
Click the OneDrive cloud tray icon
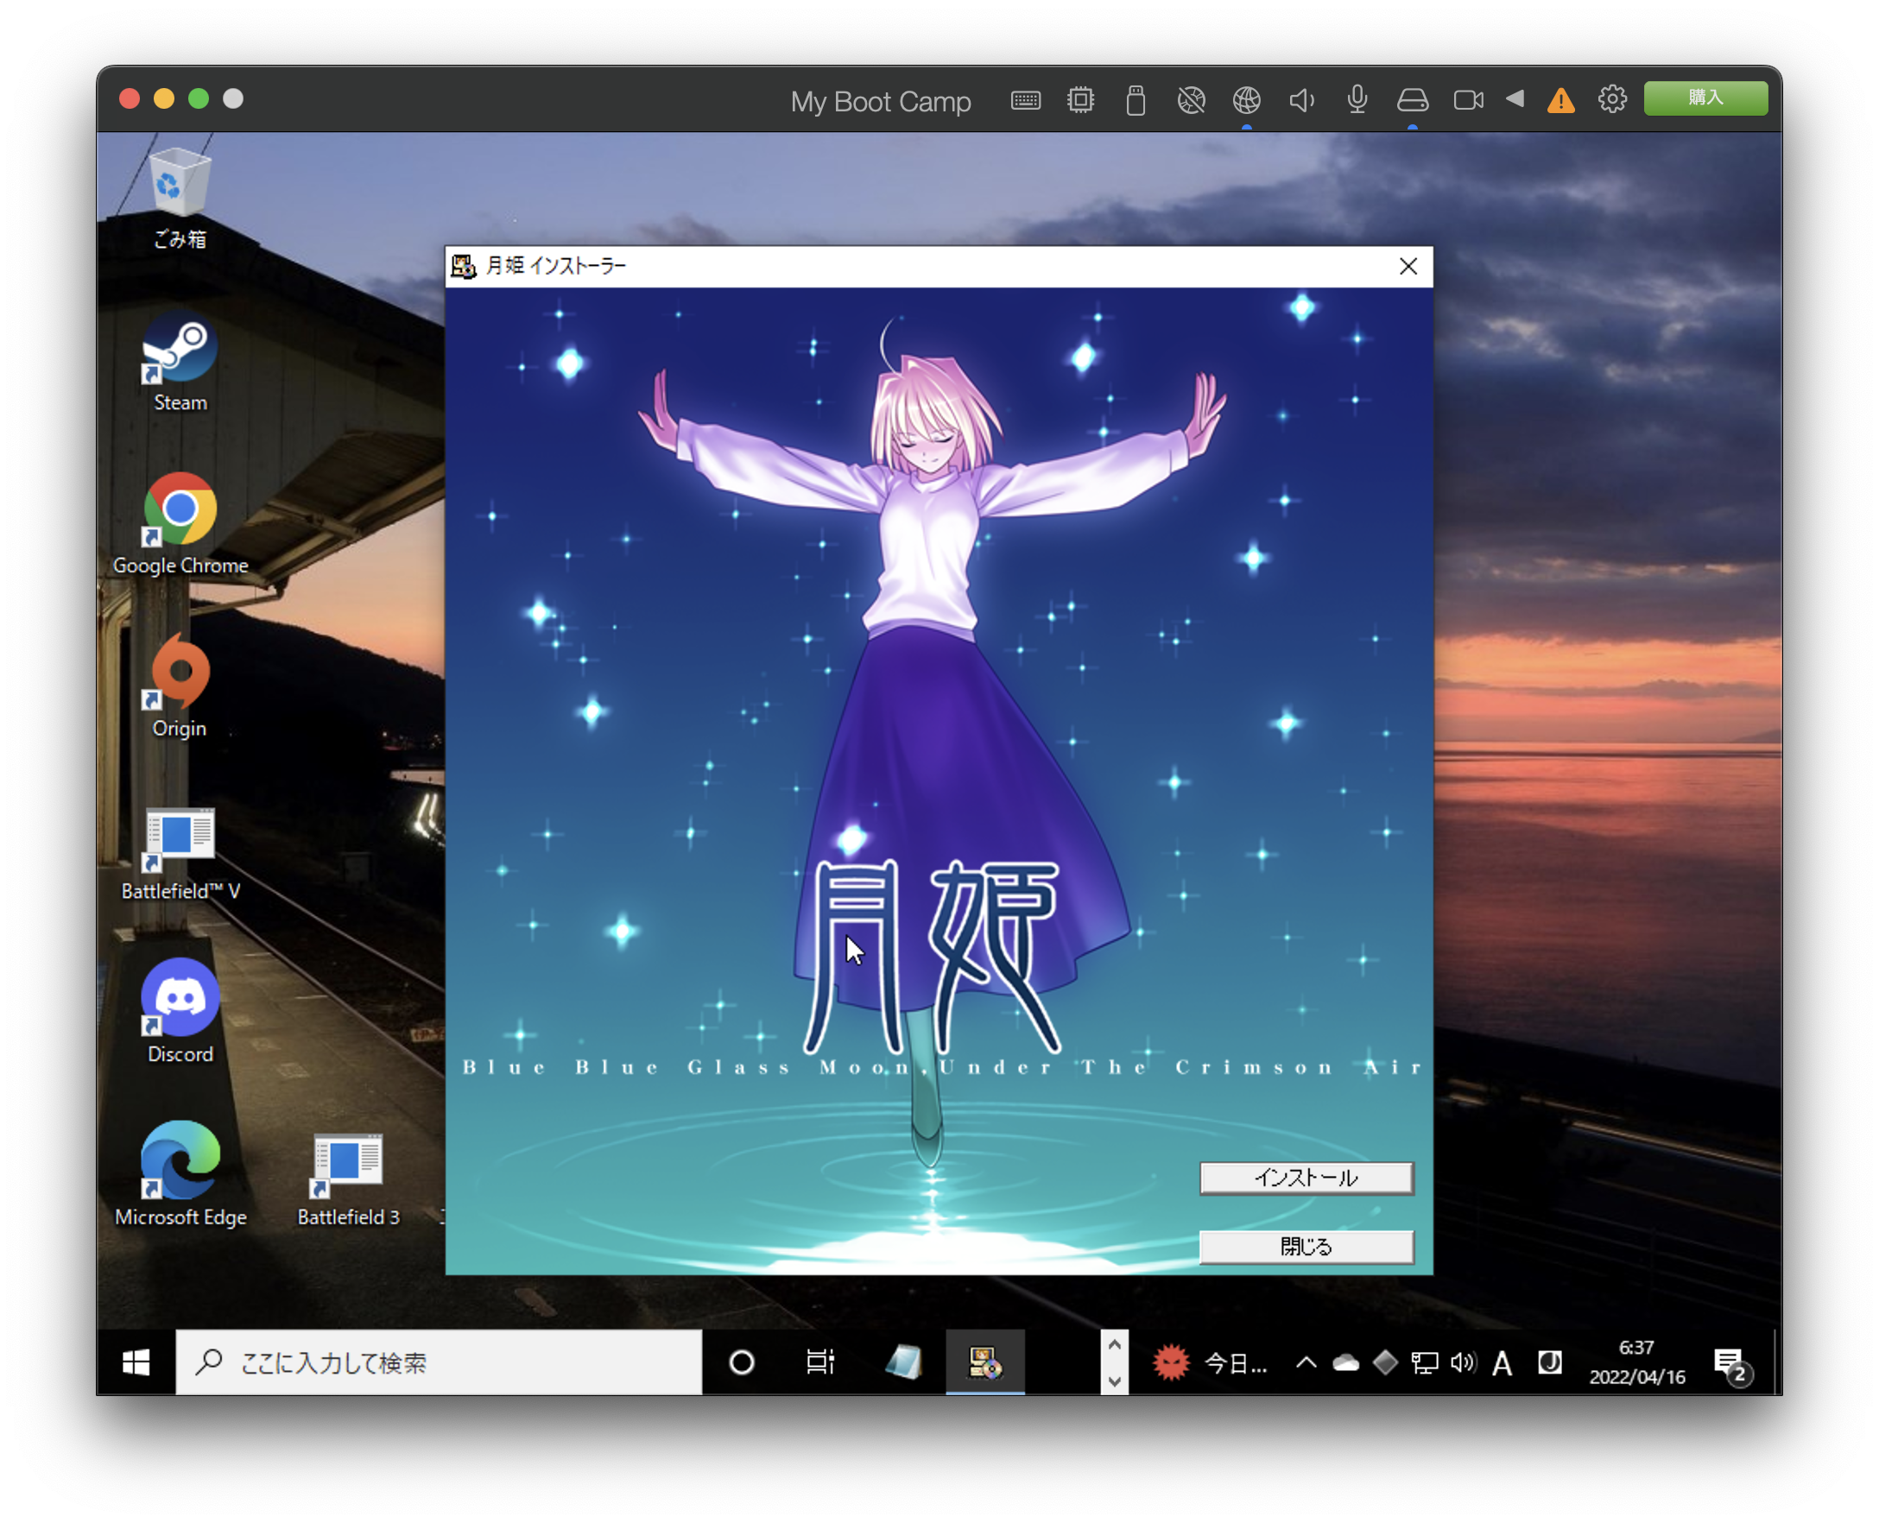[x=1344, y=1362]
